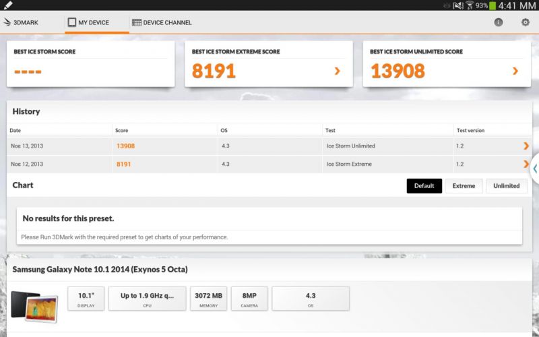Open the info icon in header
Image resolution: width=539 pixels, height=337 pixels.
point(499,22)
